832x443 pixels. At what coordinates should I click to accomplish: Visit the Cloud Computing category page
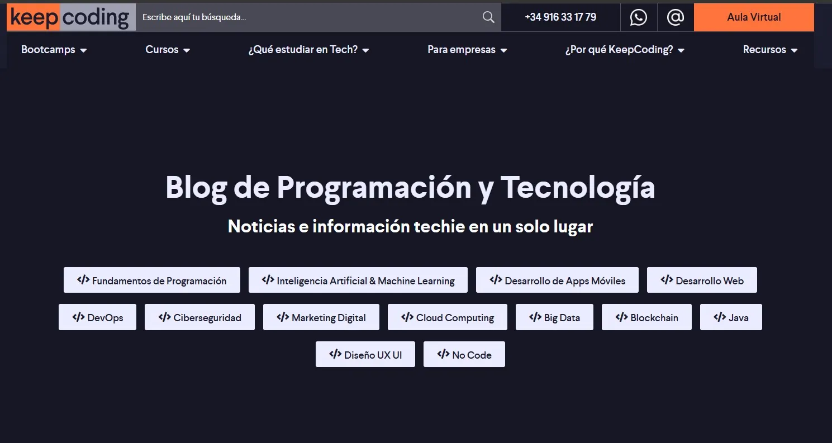[x=447, y=317]
